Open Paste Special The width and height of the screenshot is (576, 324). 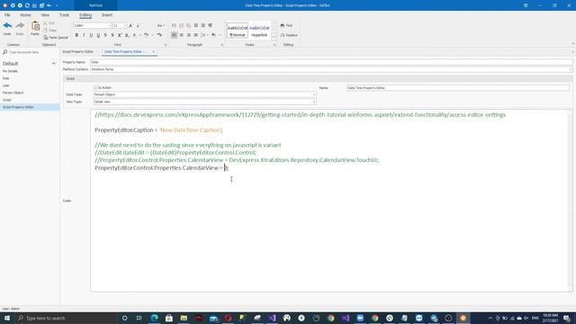[56, 38]
